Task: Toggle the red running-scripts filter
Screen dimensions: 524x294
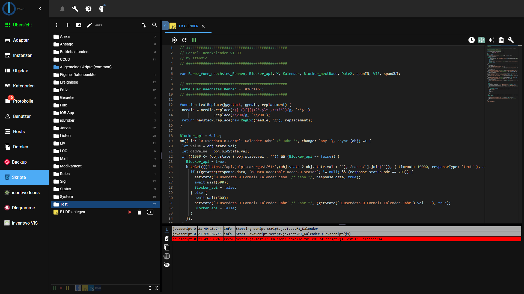Action: [61, 288]
